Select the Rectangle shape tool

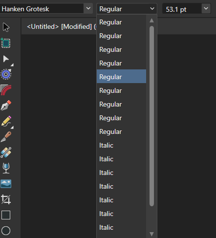click(x=6, y=215)
